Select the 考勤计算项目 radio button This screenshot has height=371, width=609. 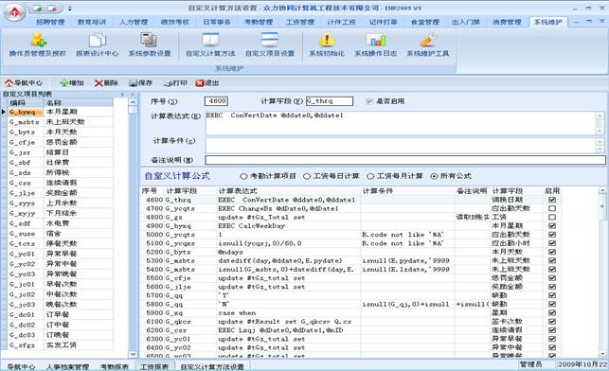(243, 176)
